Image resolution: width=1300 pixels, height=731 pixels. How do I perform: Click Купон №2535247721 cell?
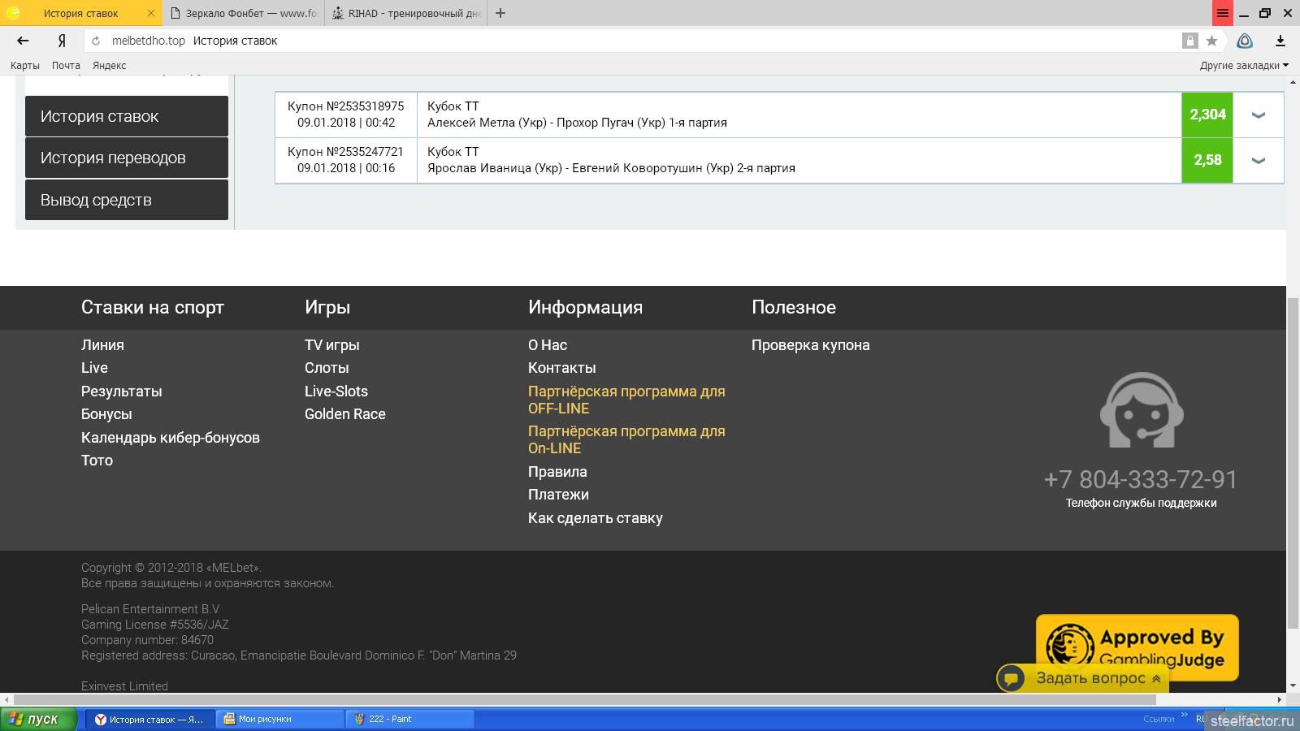tap(346, 160)
